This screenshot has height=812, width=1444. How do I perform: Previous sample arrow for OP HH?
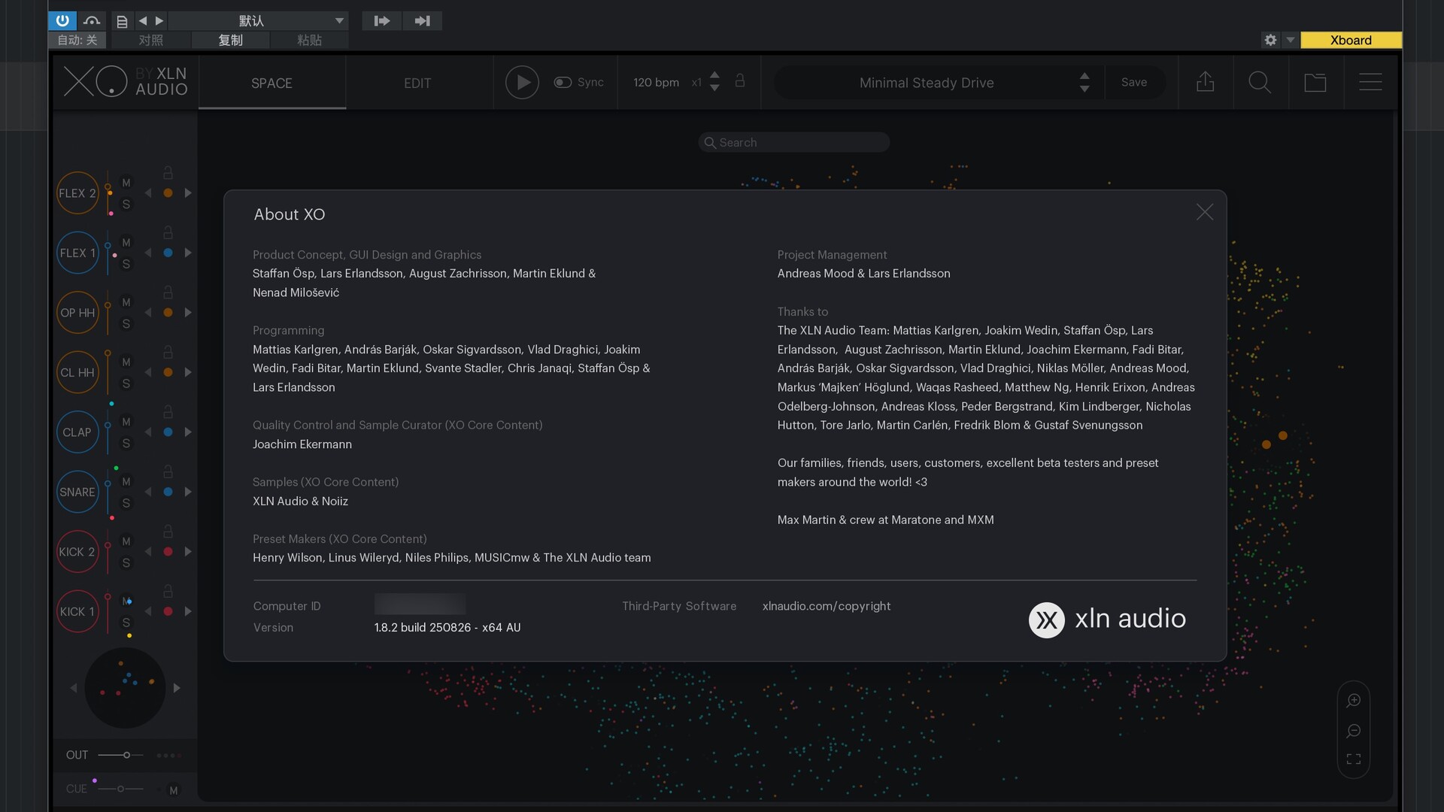coord(148,313)
